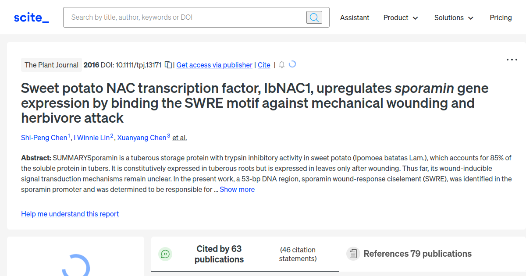Click the references document icon
Image resolution: width=526 pixels, height=276 pixels.
(353, 254)
